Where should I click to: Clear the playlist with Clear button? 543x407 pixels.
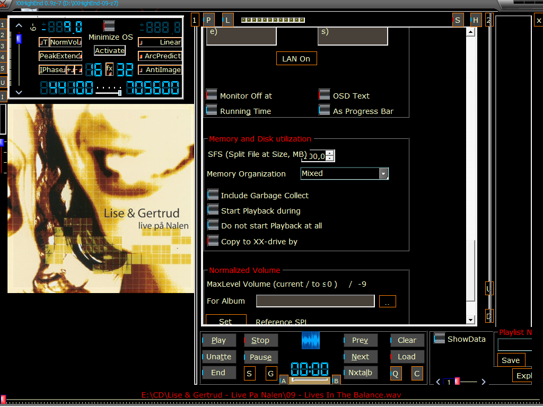pos(407,340)
